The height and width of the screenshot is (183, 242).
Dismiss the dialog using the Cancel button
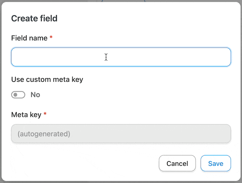click(177, 163)
